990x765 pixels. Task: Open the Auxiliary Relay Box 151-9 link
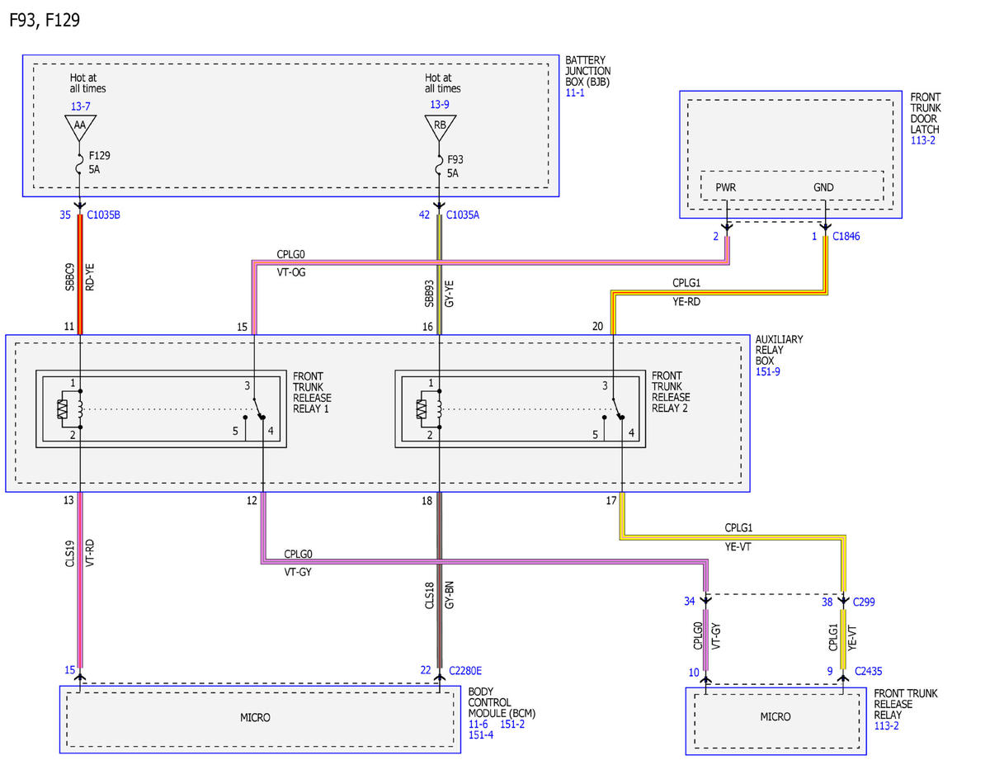pos(767,372)
